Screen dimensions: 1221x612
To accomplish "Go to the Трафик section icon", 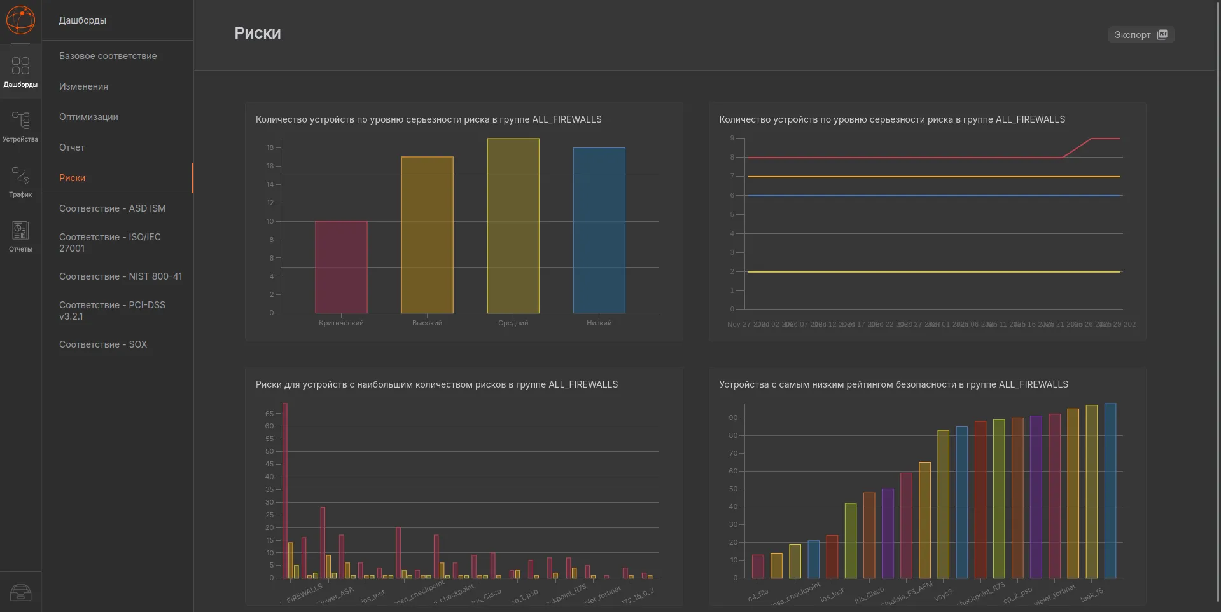I will pyautogui.click(x=20, y=182).
